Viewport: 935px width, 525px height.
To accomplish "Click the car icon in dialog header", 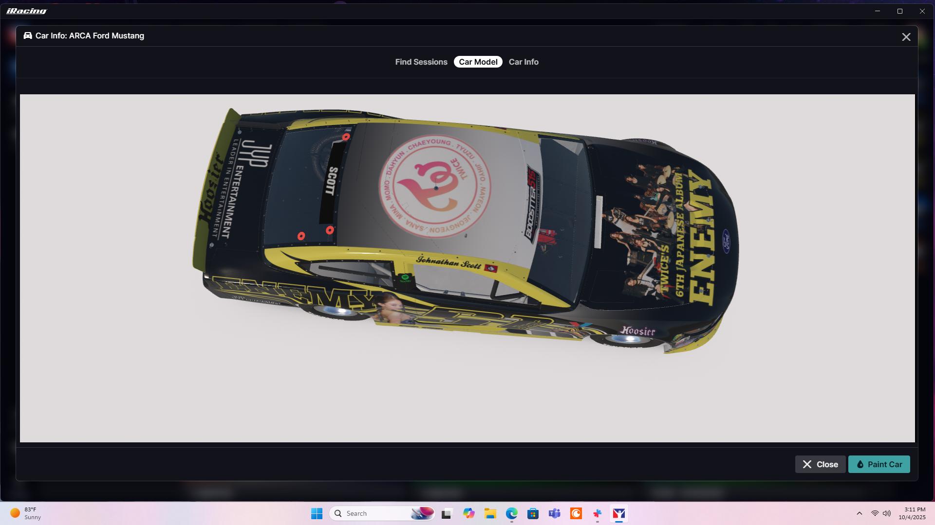I will pyautogui.click(x=28, y=36).
